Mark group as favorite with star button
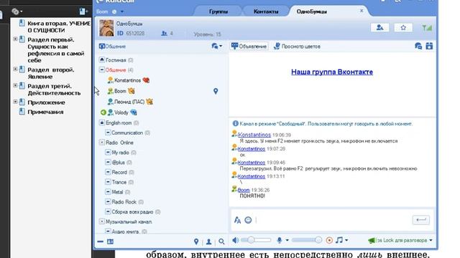This screenshot has height=258, width=460. [403, 28]
